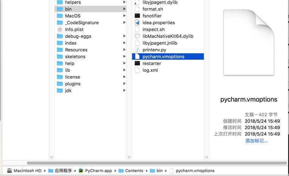Click the libyjpagent.dylib alias icon
This screenshot has width=289, height=176.
137,2
